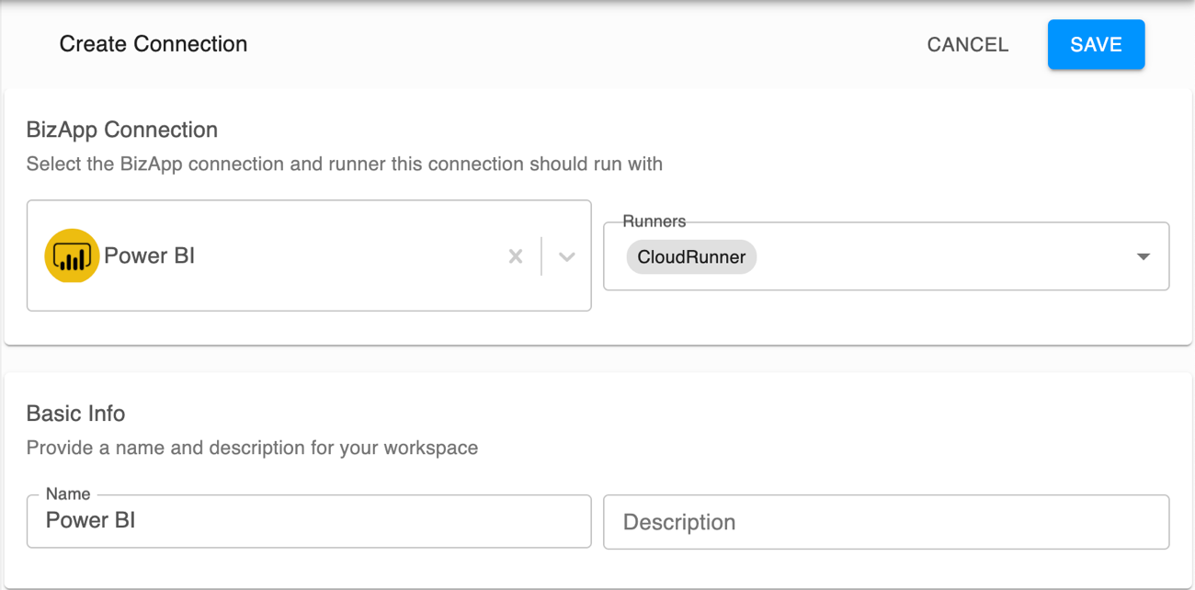The height and width of the screenshot is (590, 1195).
Task: Click the CloudRunner chip
Action: pyautogui.click(x=690, y=257)
